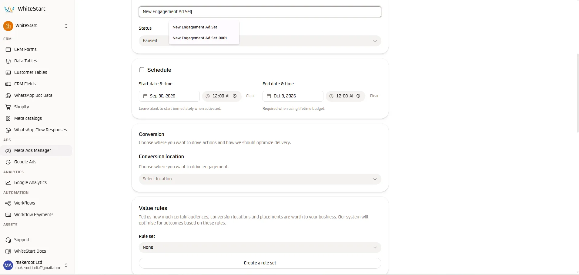Open CRM Forms icon in sidebar

coord(8,49)
